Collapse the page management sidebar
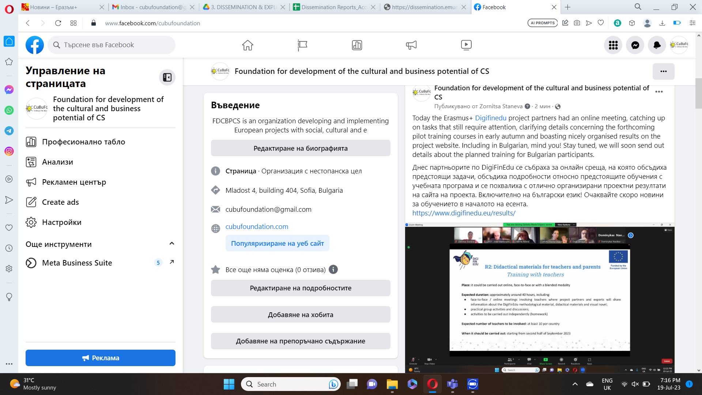Screen dimensions: 702x395 pyautogui.click(x=167, y=77)
